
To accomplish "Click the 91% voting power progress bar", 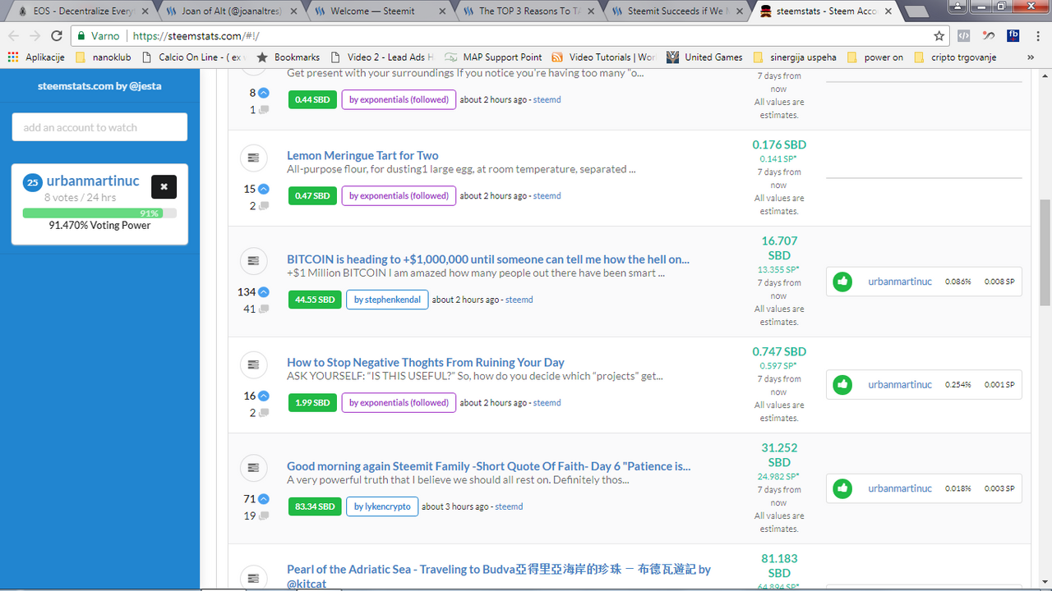I will tap(99, 213).
